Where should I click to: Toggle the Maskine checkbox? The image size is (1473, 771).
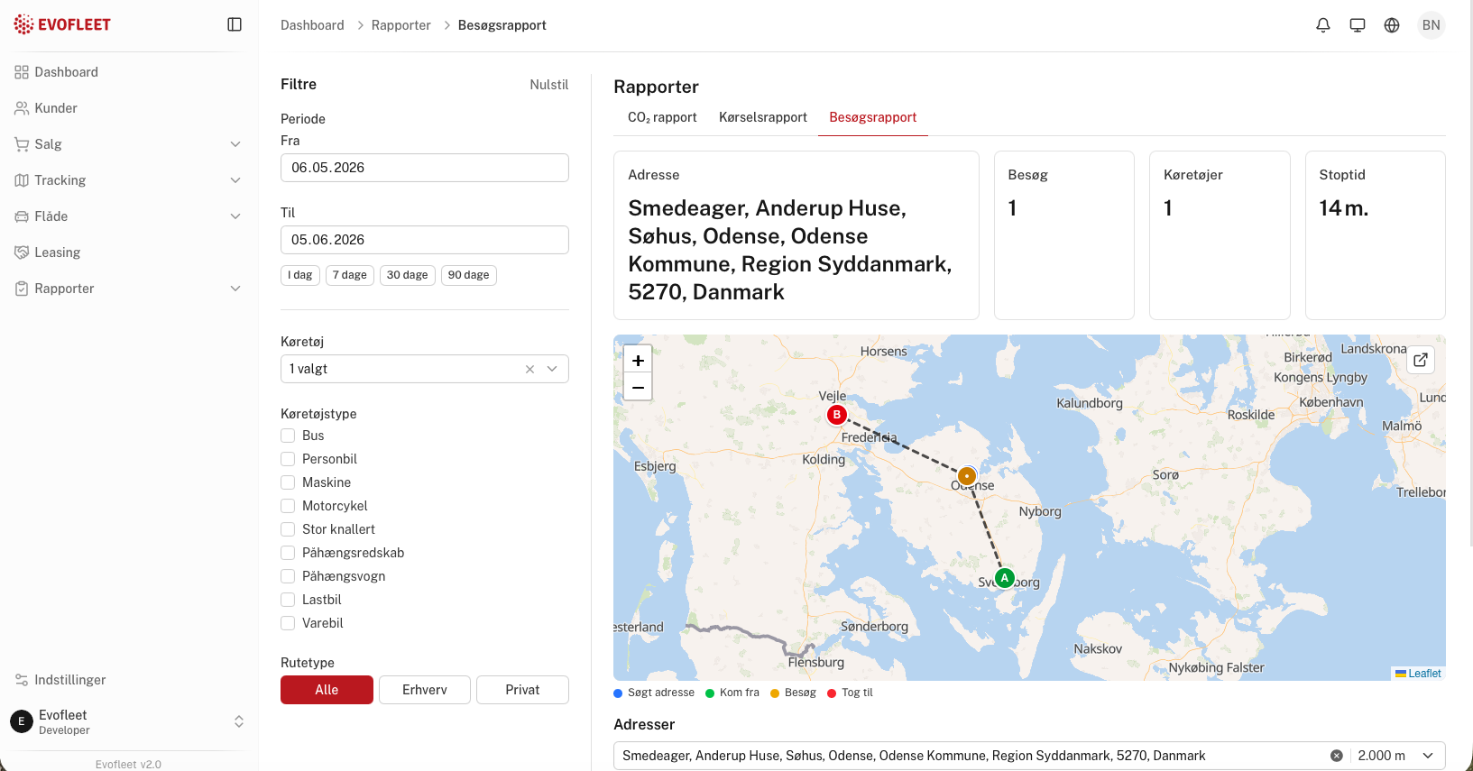[288, 482]
